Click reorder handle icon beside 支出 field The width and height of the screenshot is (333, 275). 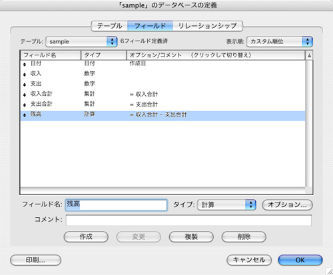coord(25,85)
